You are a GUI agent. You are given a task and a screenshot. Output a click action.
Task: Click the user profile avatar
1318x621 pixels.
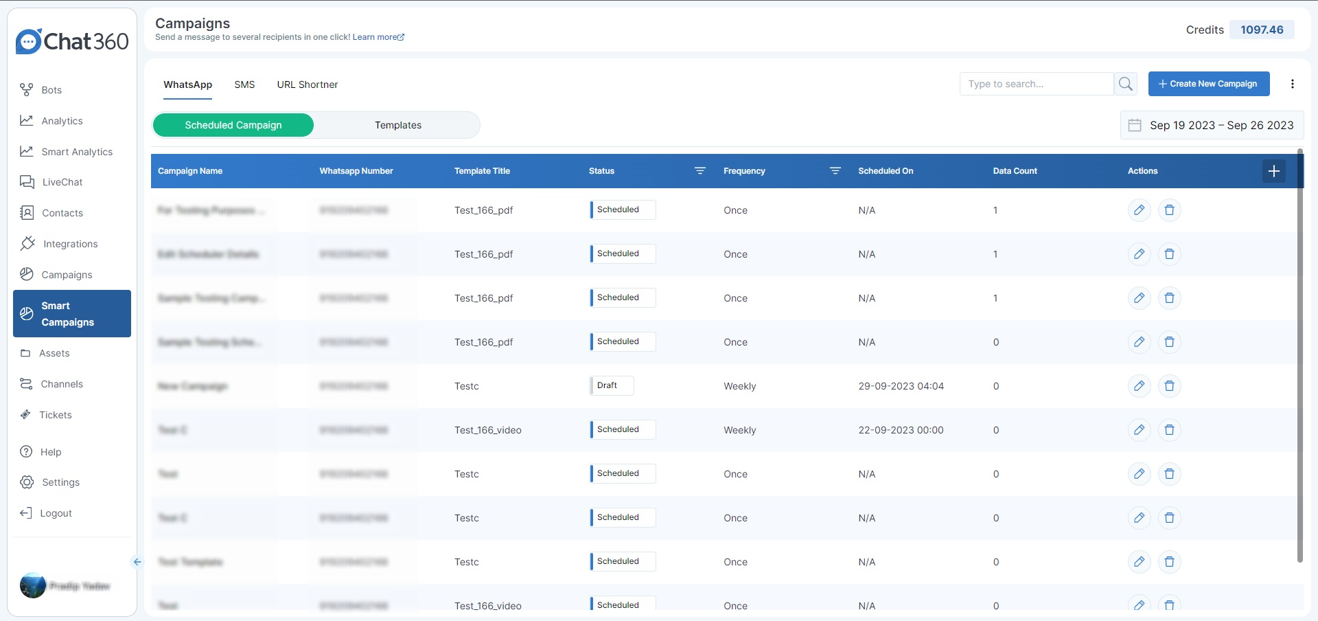[33, 585]
